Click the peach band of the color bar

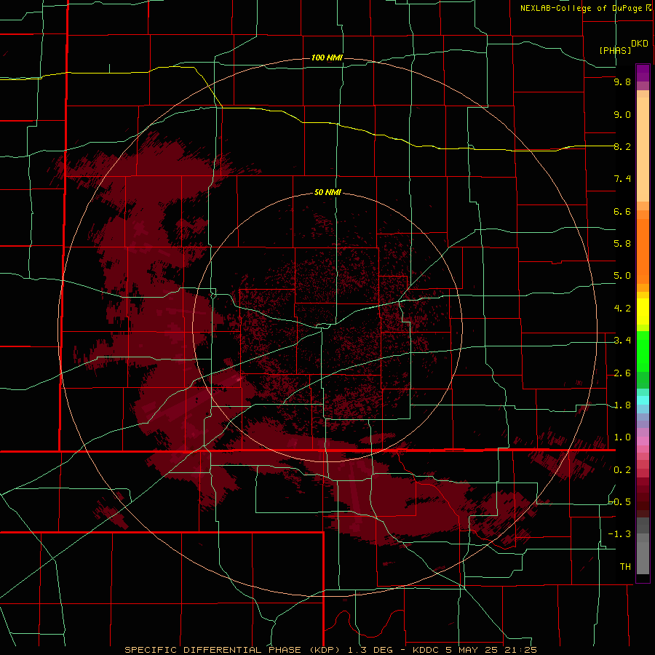coord(643,149)
